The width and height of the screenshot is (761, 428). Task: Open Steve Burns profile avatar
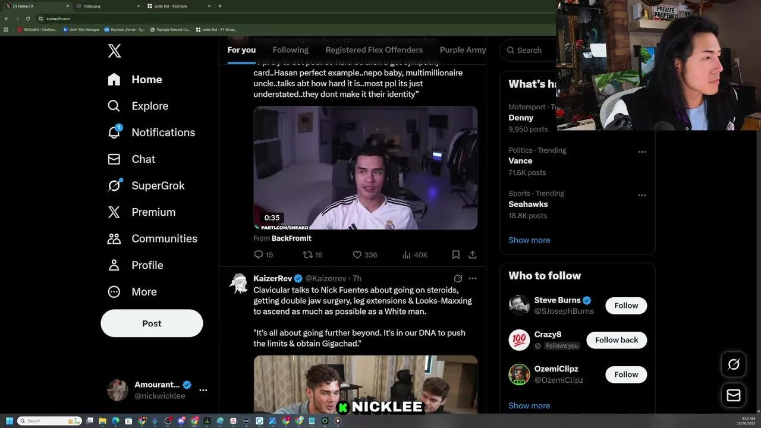(x=519, y=306)
